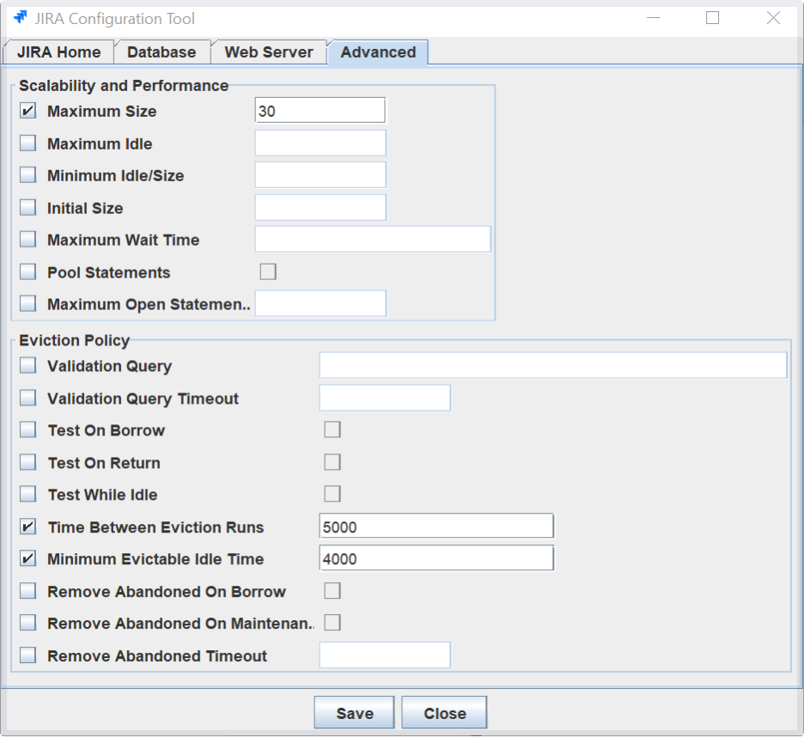Click the Close button at the bottom
The image size is (804, 737).
(444, 713)
